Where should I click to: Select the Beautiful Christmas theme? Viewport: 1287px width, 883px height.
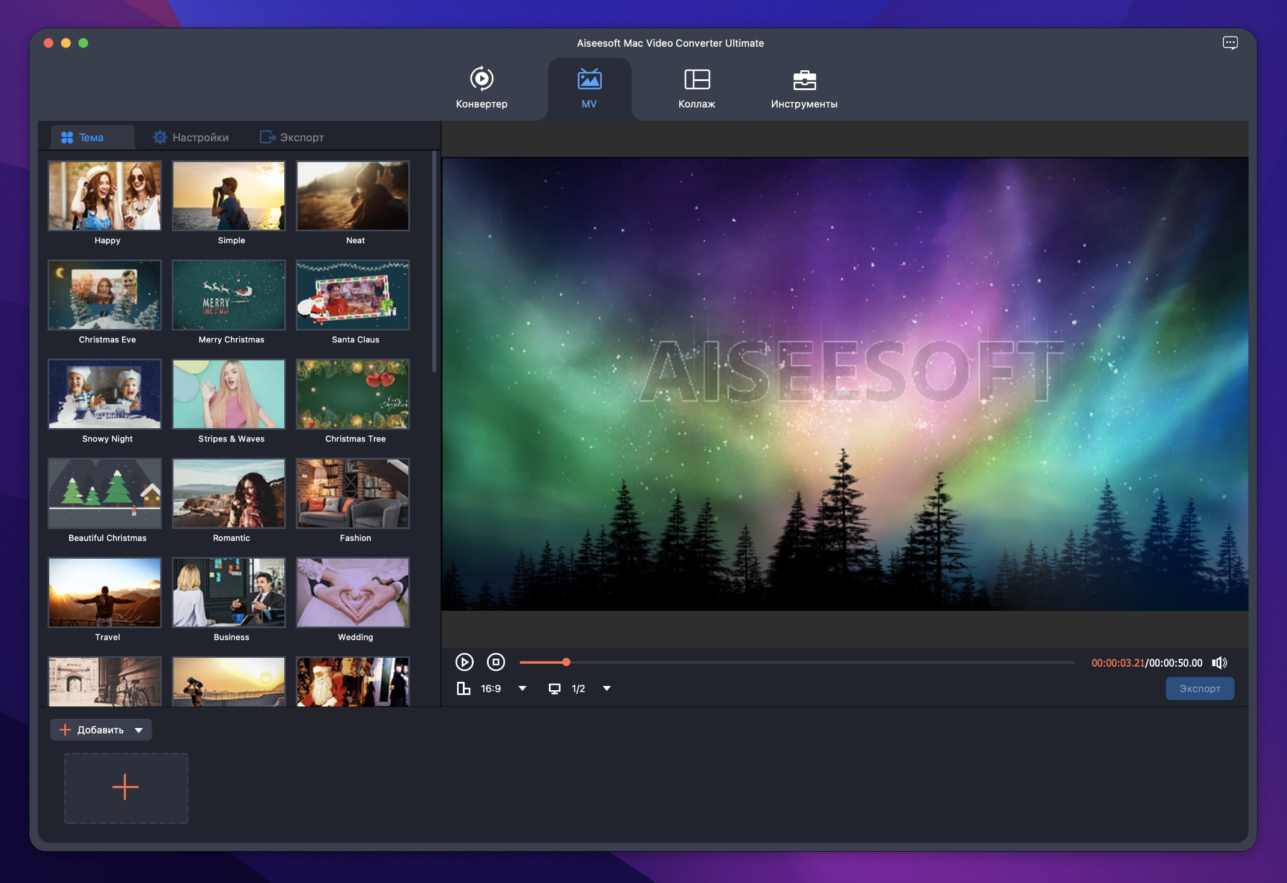pos(105,493)
